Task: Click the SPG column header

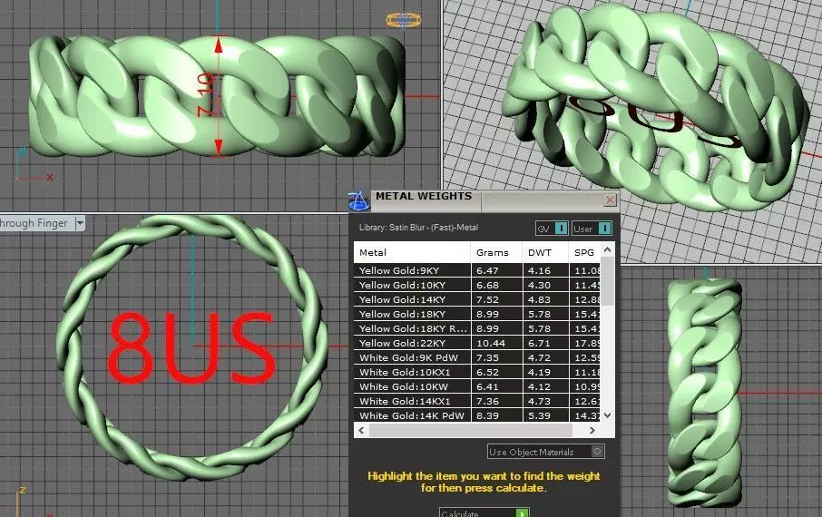Action: pos(584,252)
